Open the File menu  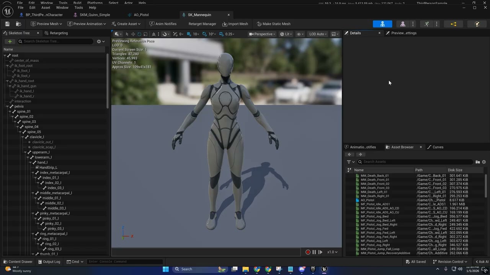(21, 8)
